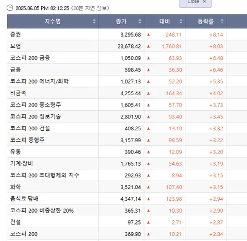
Task: Click the closing price 598.45
Action: [x=133, y=70]
